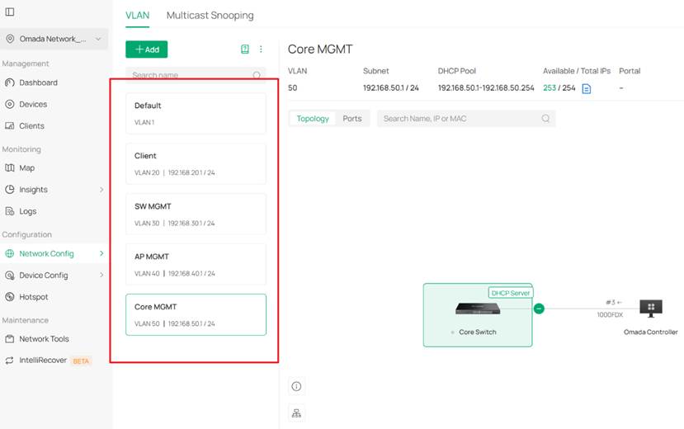Open the Hotspot page
Viewport: 684px width, 429px height.
pyautogui.click(x=33, y=297)
